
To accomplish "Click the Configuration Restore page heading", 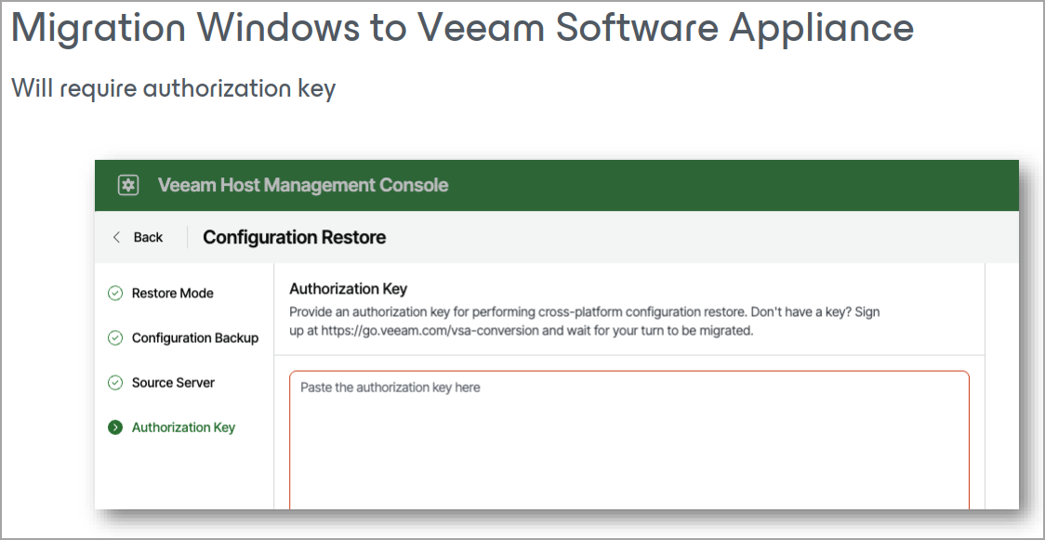I will [294, 237].
